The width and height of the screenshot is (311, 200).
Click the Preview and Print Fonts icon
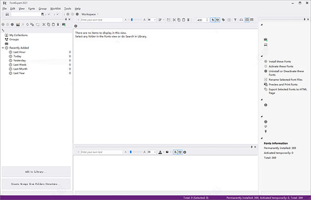pos(266,84)
